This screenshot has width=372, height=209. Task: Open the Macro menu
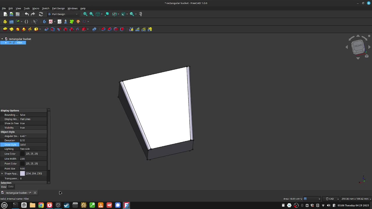[x=36, y=8]
